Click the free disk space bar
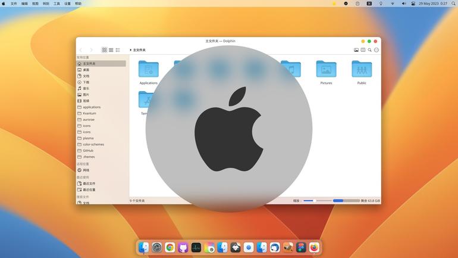 click(x=346, y=201)
